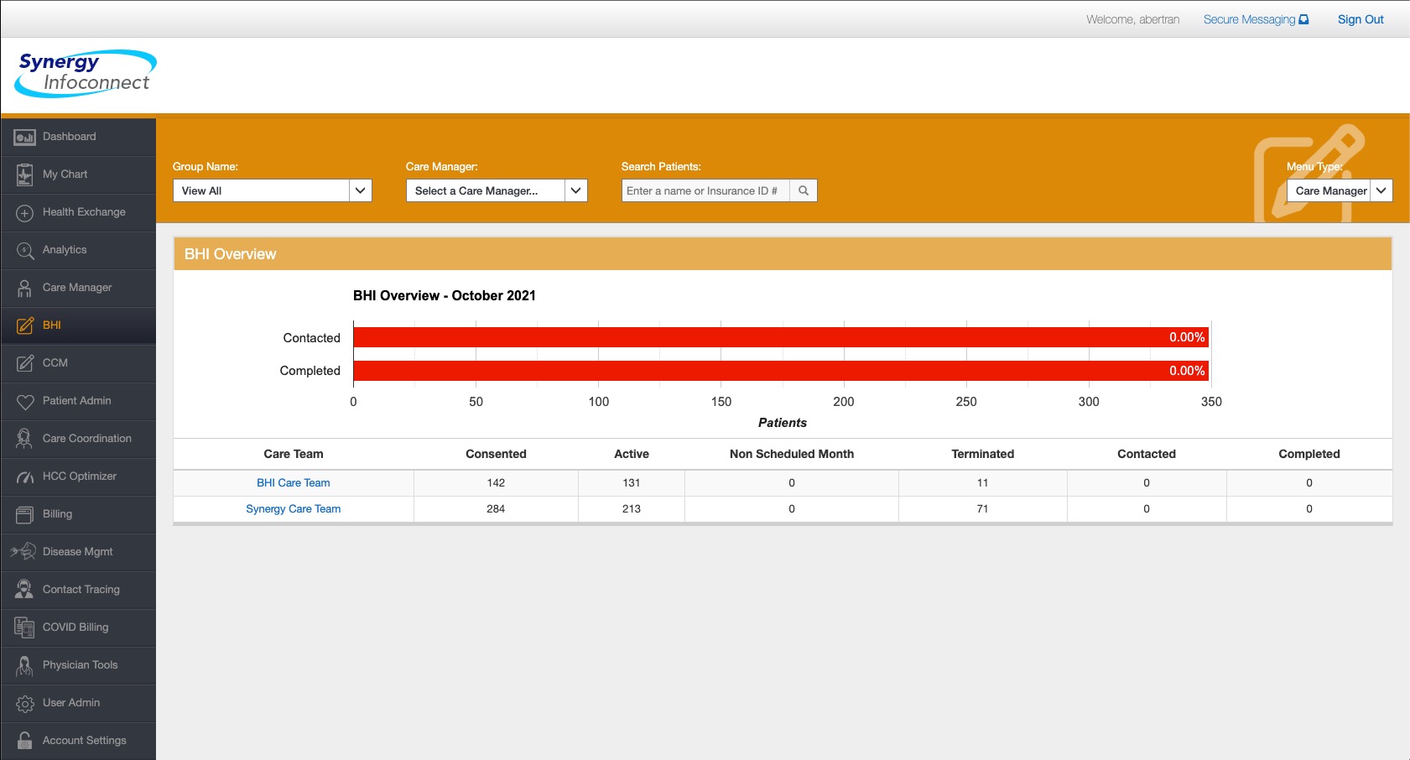Click the Non Scheduled Month column header

[792, 454]
